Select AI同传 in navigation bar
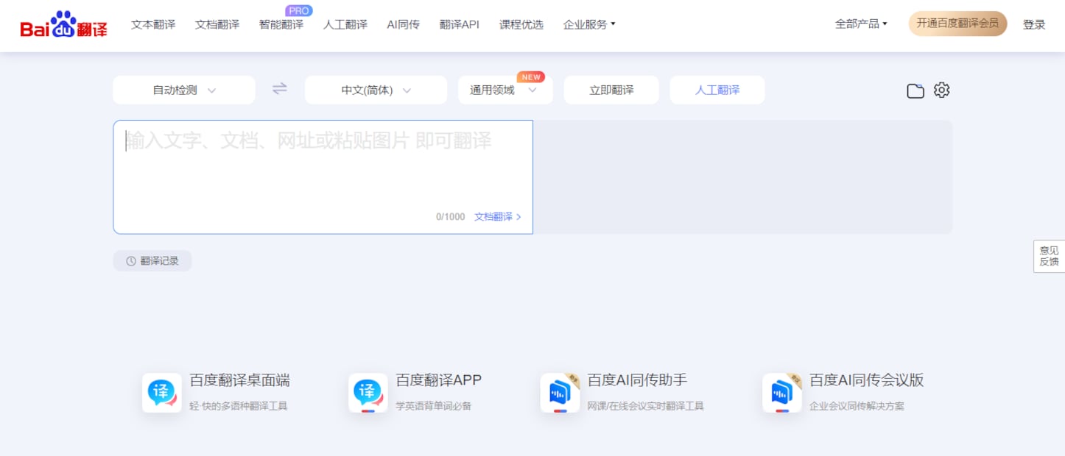1065x456 pixels. pos(403,24)
